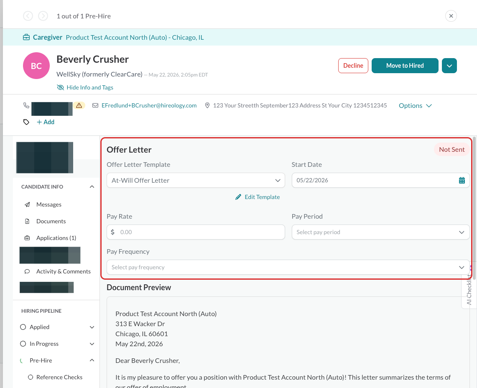This screenshot has height=388, width=477.
Task: Click the BC avatar circle
Action: 36,66
